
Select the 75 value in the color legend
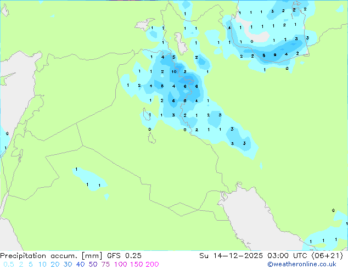coord(105,265)
